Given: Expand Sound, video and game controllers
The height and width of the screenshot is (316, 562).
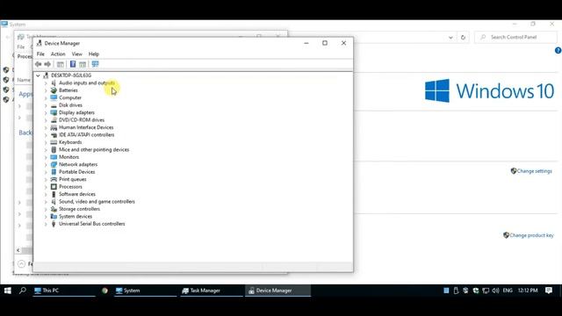Looking at the screenshot, I should tap(46, 202).
